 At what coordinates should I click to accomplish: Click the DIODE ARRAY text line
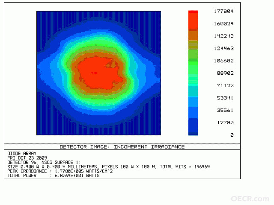click(22, 154)
